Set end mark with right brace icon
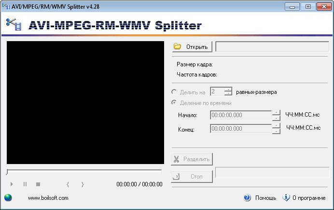334x210 pixels. (83, 184)
